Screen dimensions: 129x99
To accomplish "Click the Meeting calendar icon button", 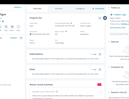I will [x=12, y=27].
